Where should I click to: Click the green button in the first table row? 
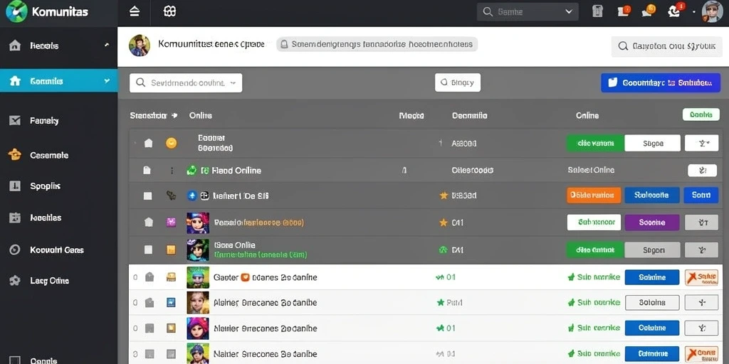595,144
